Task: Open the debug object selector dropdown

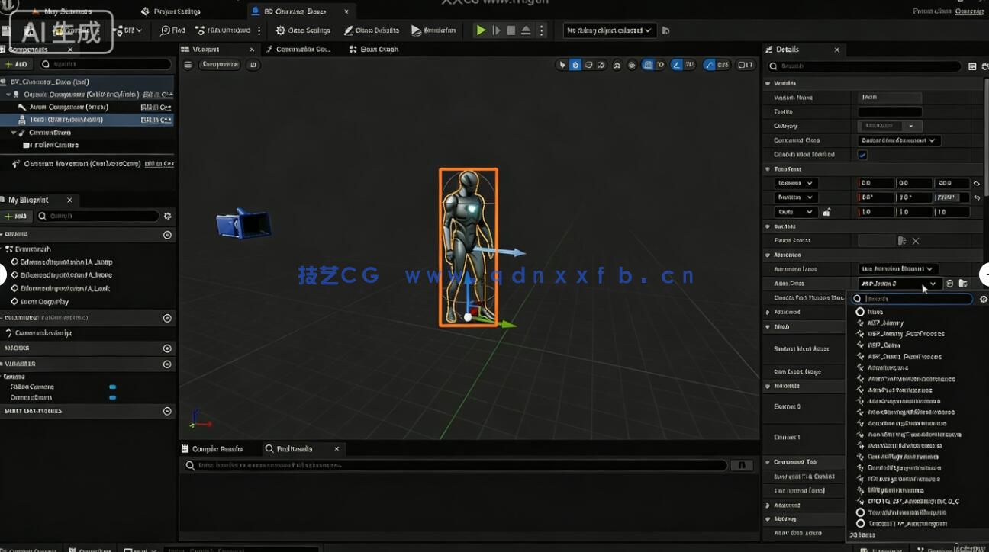Action: (609, 30)
